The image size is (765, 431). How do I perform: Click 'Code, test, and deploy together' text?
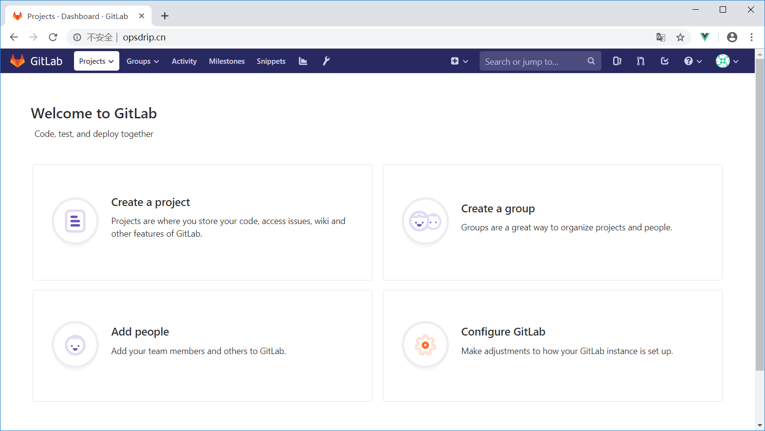point(94,134)
